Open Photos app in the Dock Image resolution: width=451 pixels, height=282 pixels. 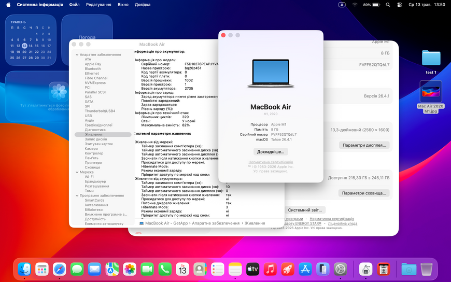[130, 270]
